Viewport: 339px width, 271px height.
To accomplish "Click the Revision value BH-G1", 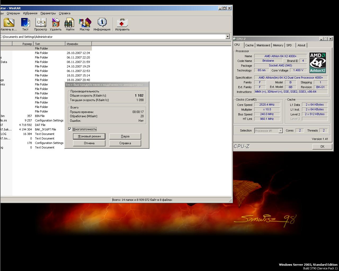I will (x=320, y=87).
